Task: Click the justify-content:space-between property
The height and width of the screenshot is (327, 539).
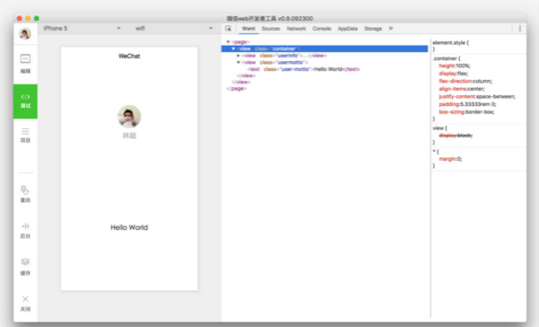Action: tap(477, 96)
